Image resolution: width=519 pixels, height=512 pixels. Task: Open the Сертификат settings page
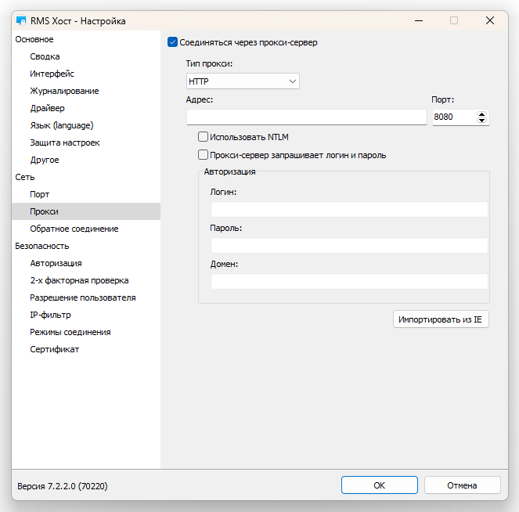(55, 349)
